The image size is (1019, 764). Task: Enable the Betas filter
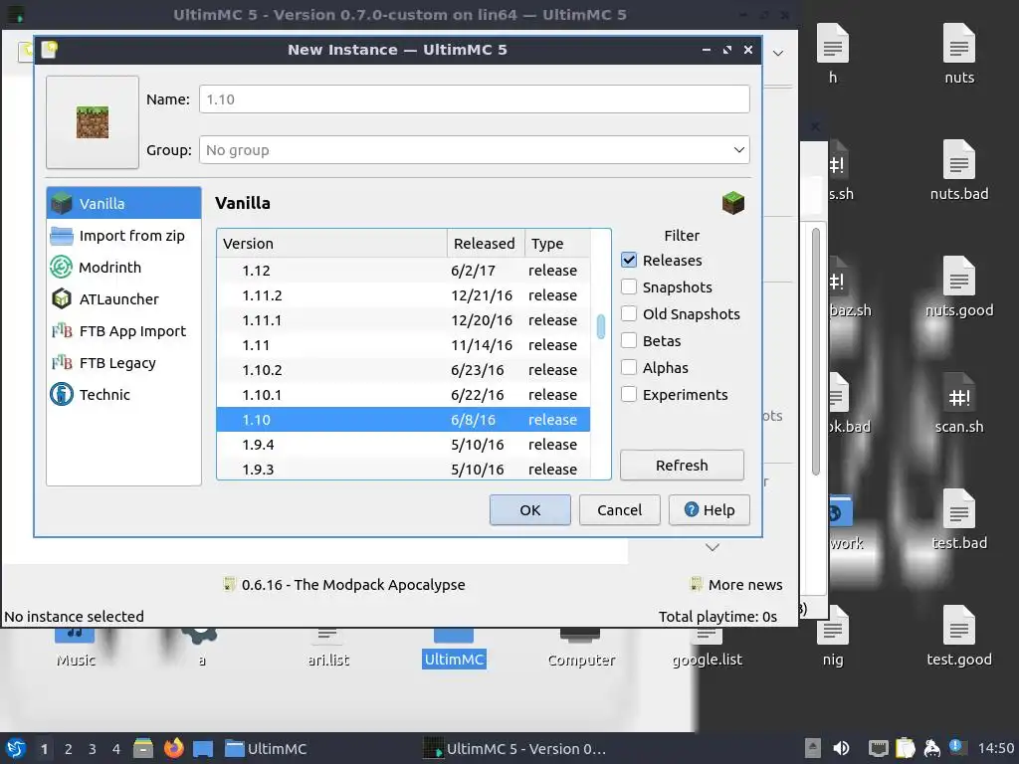pyautogui.click(x=629, y=340)
